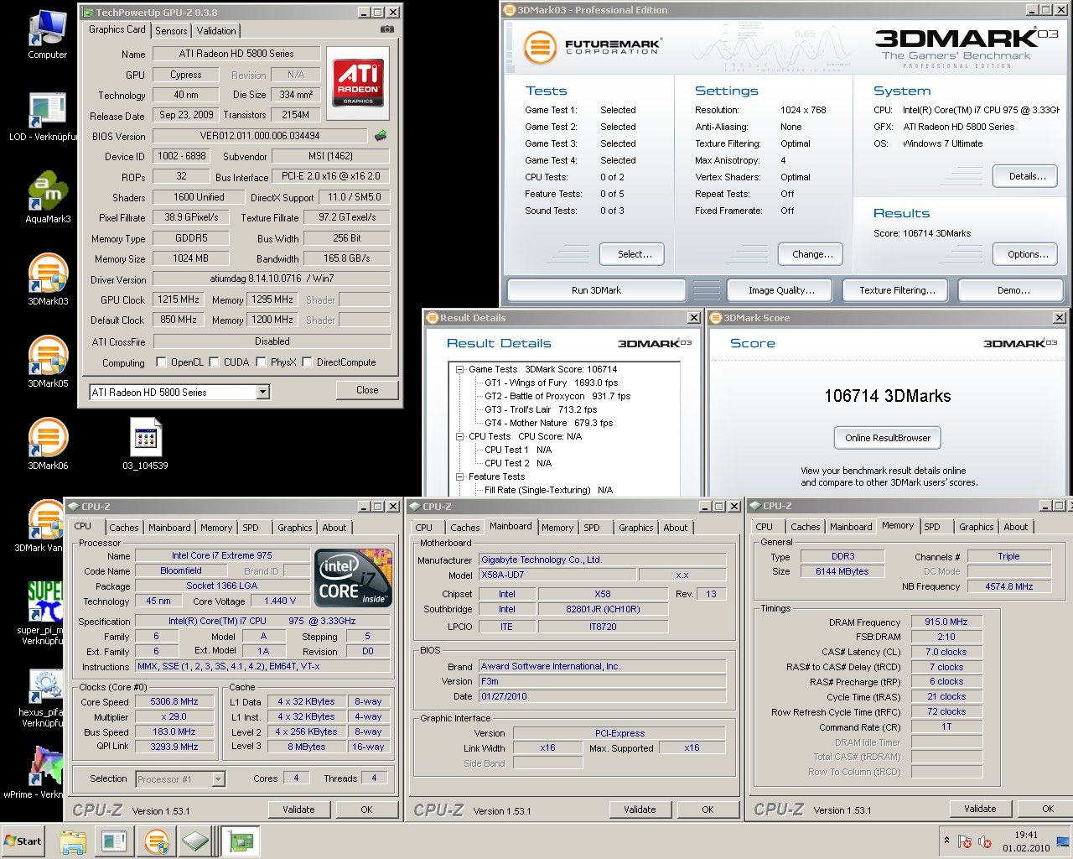Click the Image Quality button
Viewport: 1073px width, 859px height.
tap(780, 290)
